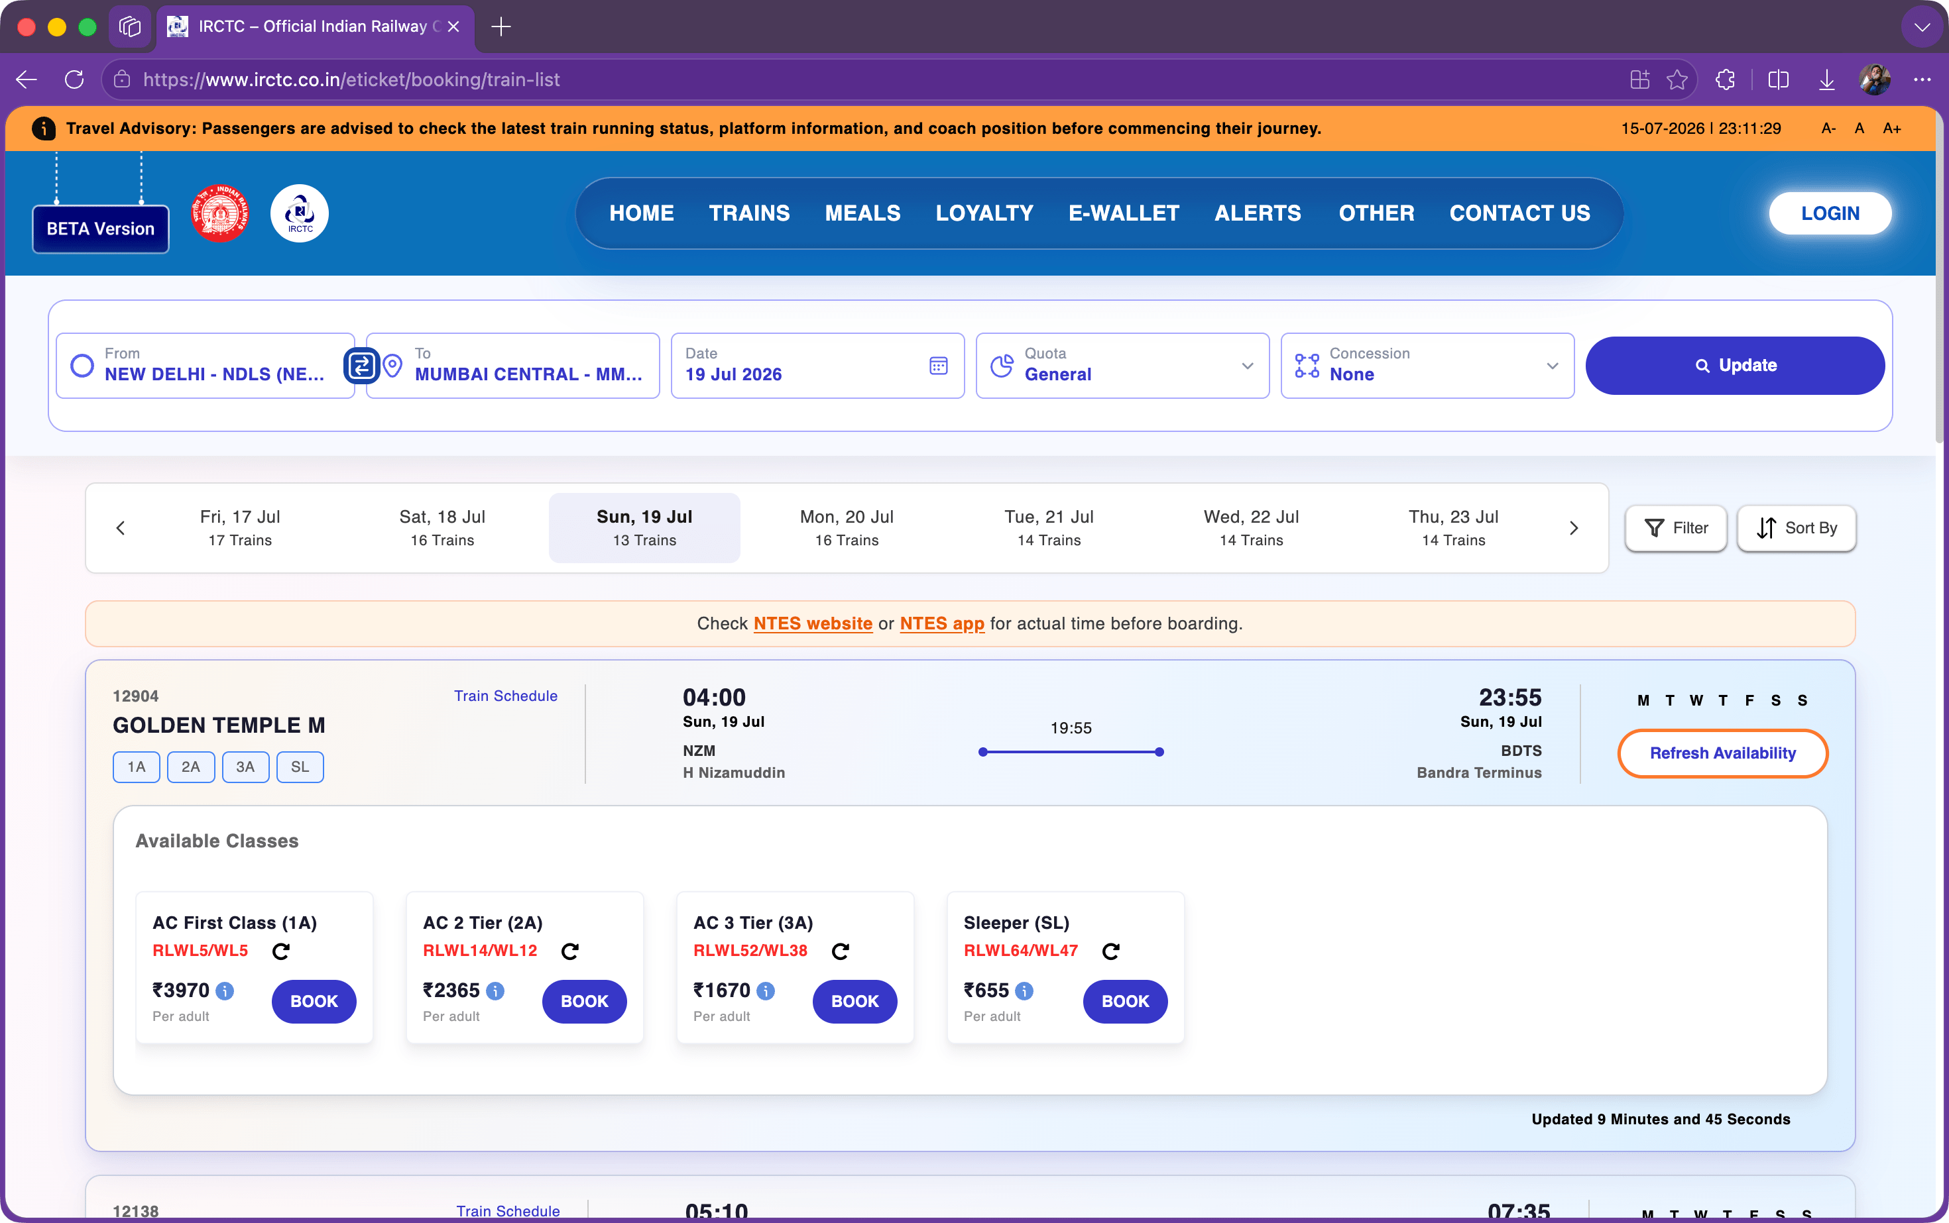The height and width of the screenshot is (1223, 1949).
Task: Show fare info for ₹2365
Action: pos(495,991)
